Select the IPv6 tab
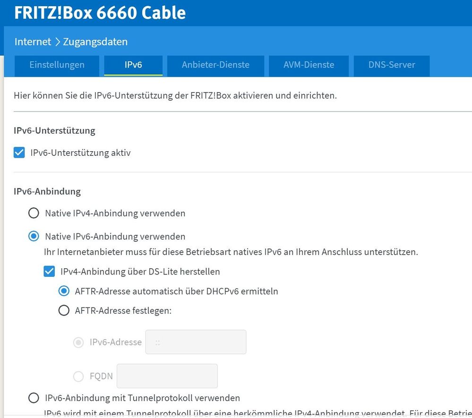The image size is (472, 418). [x=133, y=65]
